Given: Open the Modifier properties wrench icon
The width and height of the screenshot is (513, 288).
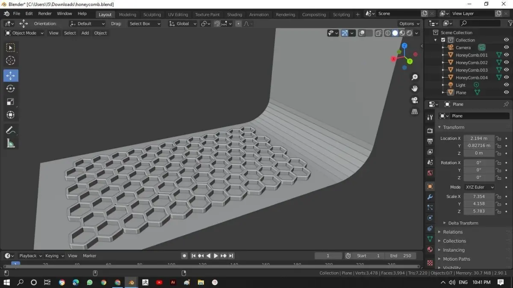Looking at the screenshot, I should [430, 197].
